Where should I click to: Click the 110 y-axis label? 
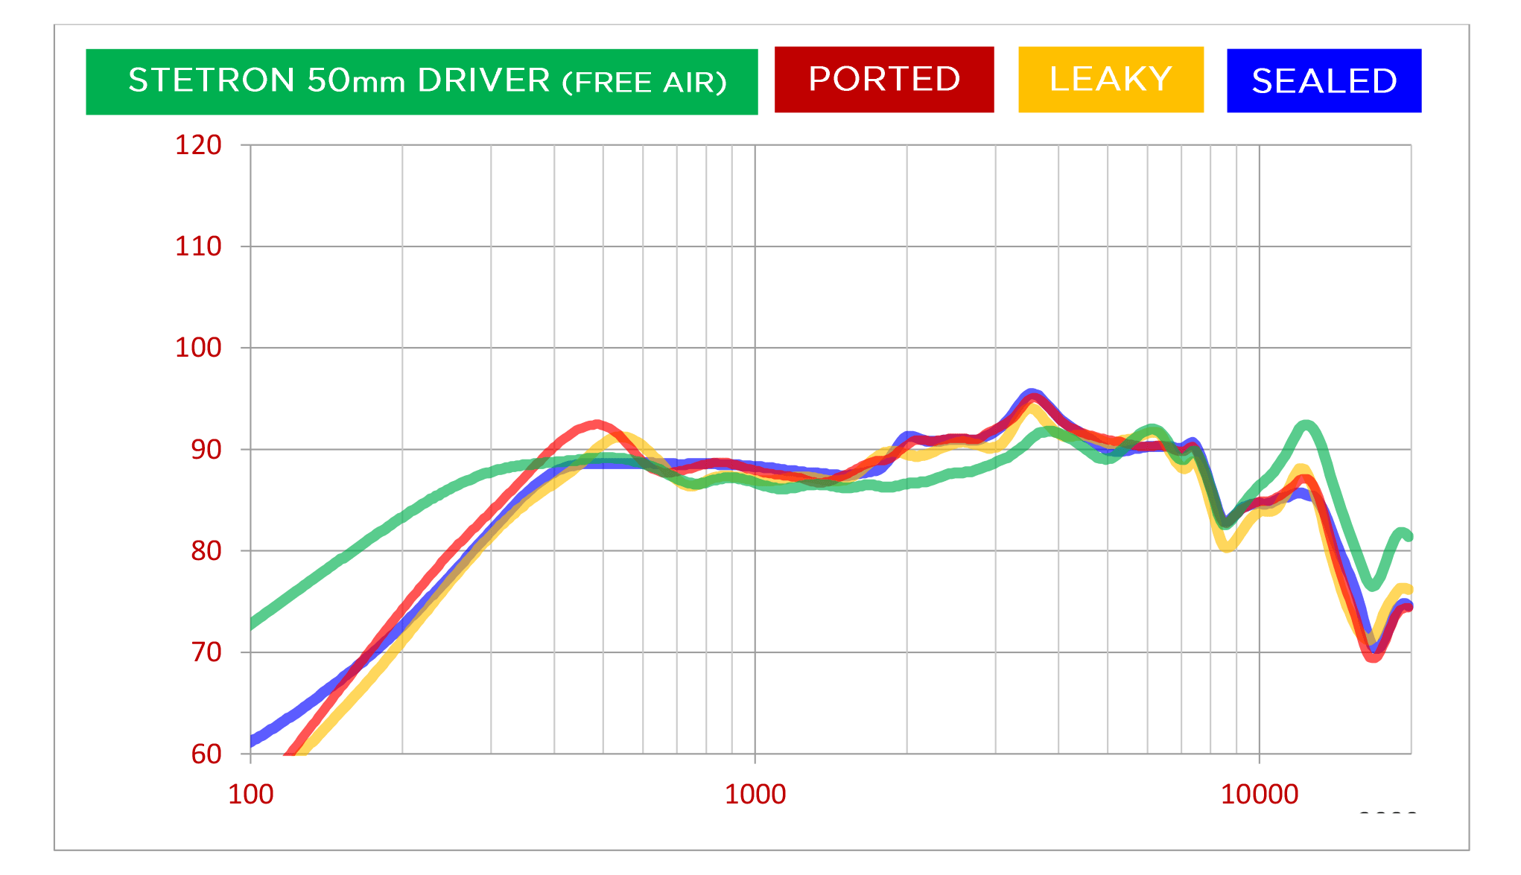pos(198,246)
